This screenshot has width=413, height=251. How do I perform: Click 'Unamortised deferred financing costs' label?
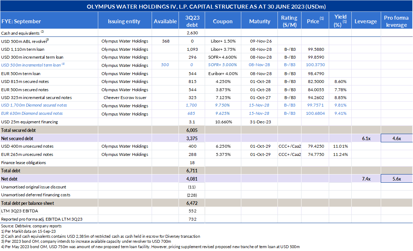point(36,195)
